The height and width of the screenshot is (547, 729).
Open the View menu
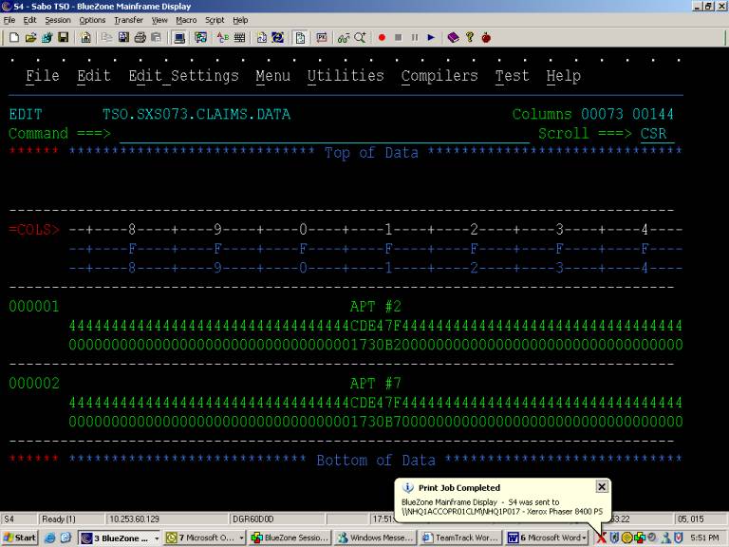pos(159,20)
